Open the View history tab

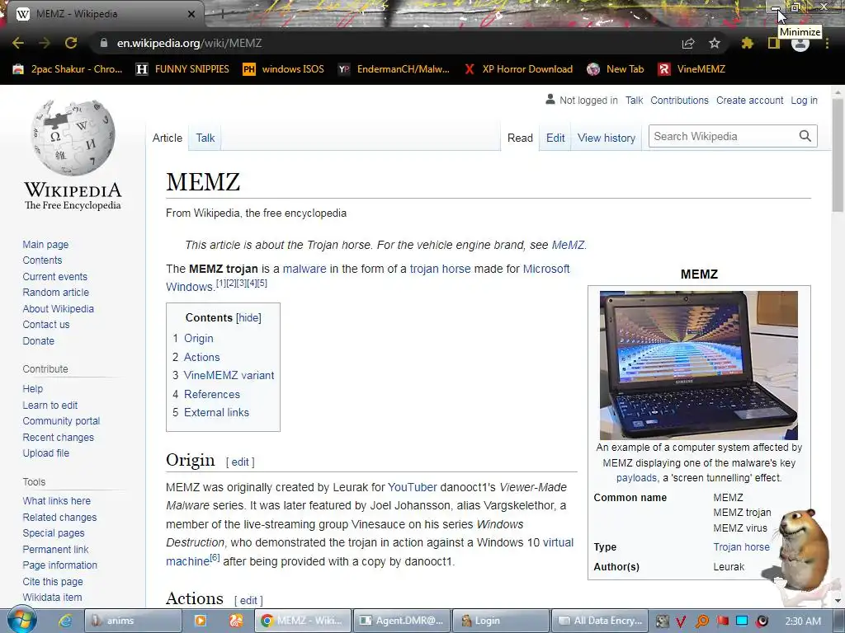(x=607, y=138)
